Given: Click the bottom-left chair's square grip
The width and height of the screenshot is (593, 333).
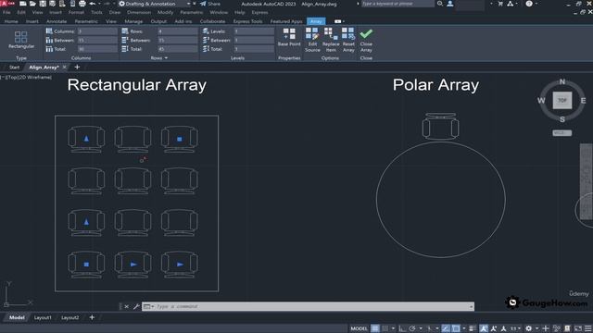Looking at the screenshot, I should click(86, 265).
